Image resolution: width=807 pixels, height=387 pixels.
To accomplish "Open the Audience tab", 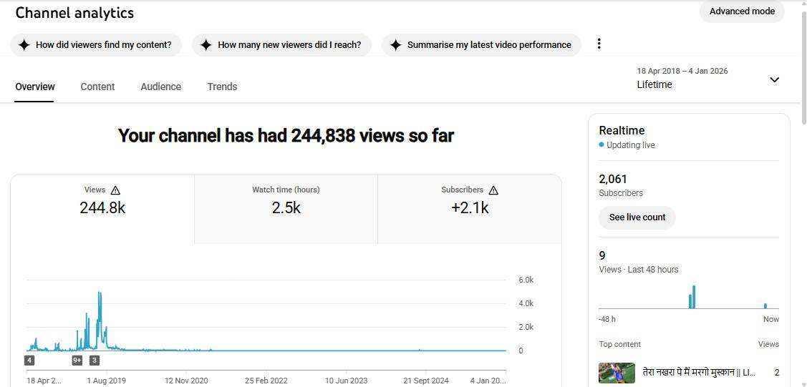I will [160, 87].
